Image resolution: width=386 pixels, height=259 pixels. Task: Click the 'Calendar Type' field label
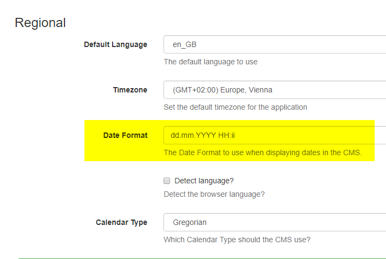pyautogui.click(x=121, y=222)
